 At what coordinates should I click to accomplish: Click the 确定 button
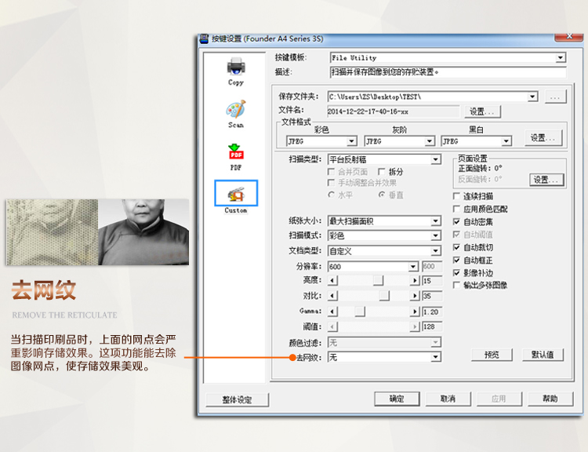(397, 399)
